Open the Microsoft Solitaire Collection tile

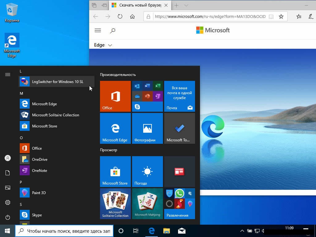[115, 204]
